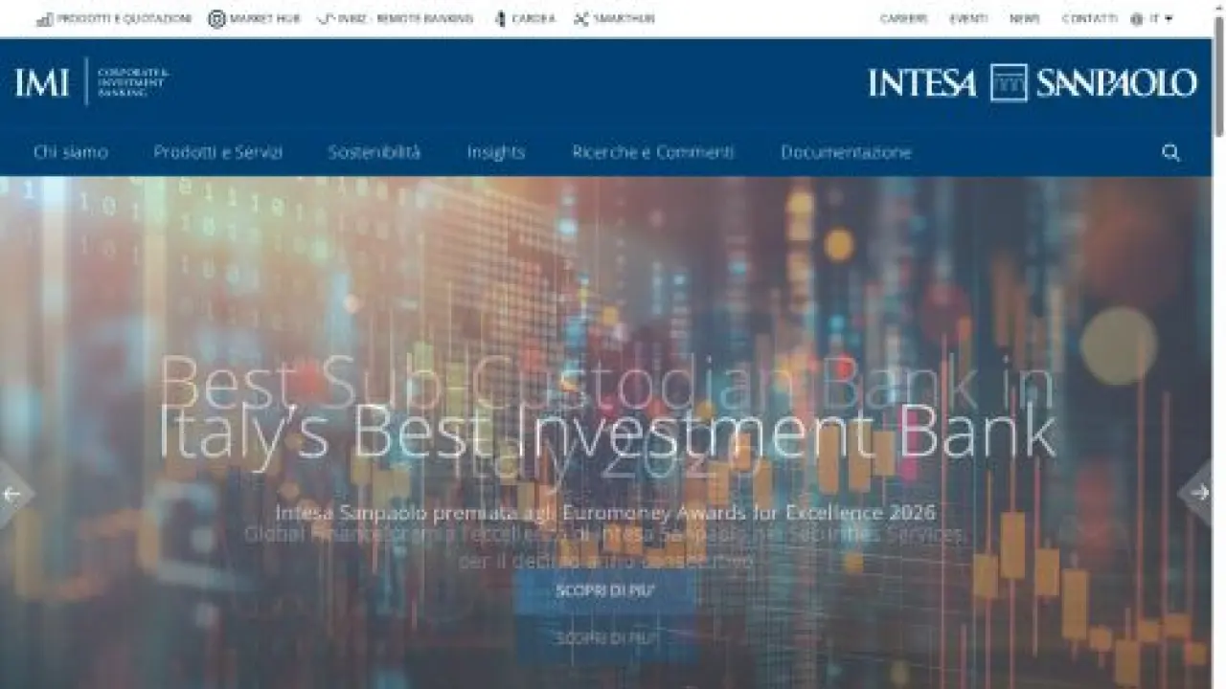Open Prodotti e Quotazioni link
Viewport: 1226px width, 689px height.
coord(124,18)
